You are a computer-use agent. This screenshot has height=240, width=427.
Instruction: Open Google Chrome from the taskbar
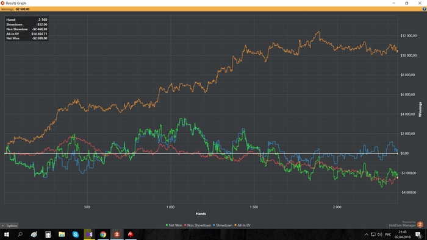tap(103, 235)
